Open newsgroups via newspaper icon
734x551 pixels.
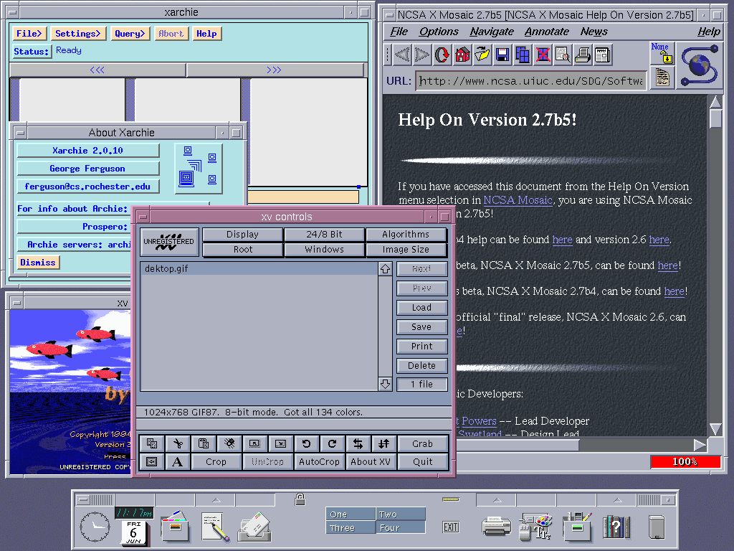pos(603,55)
